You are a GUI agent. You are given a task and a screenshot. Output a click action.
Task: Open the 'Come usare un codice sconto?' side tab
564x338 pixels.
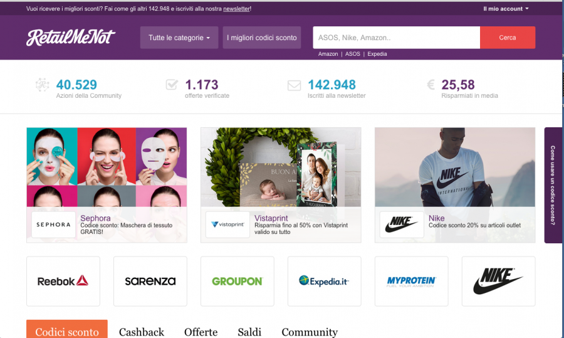pos(553,186)
